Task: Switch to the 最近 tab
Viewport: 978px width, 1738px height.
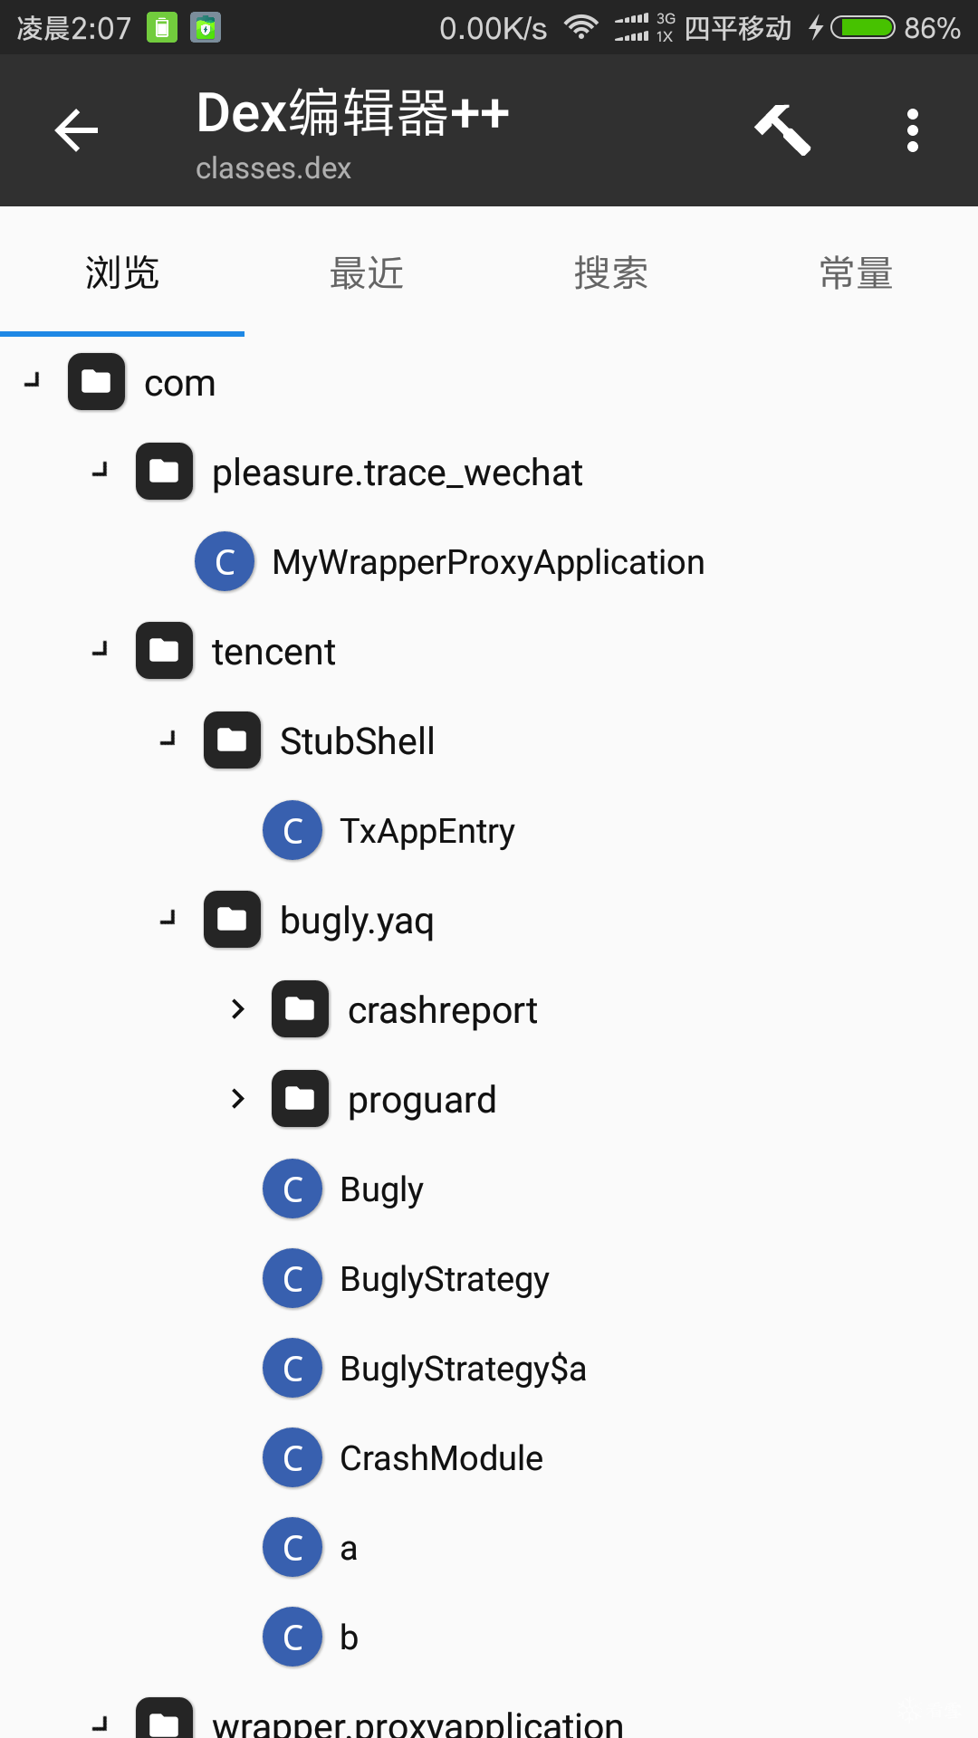Action: pos(366,272)
